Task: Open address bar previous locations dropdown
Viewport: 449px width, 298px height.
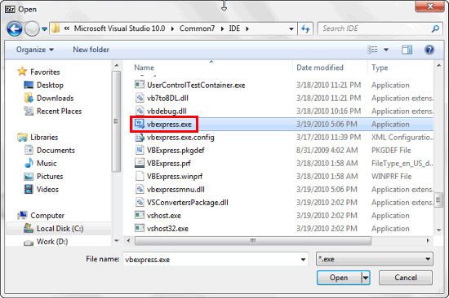Action: (x=291, y=28)
